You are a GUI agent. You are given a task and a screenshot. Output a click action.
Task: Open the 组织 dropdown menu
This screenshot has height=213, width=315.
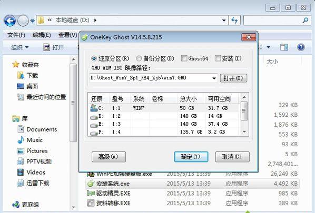(x=19, y=47)
